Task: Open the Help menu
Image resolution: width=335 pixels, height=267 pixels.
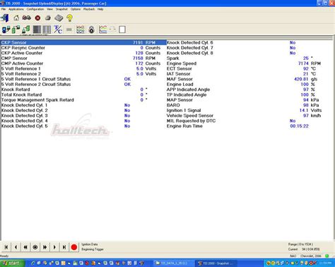Action: click(100, 9)
